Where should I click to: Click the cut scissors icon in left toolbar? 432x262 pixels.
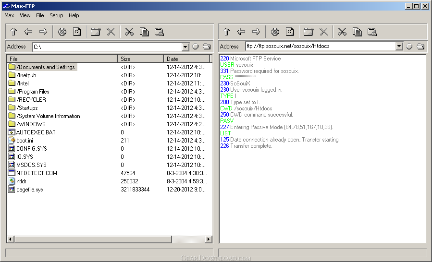129,32
